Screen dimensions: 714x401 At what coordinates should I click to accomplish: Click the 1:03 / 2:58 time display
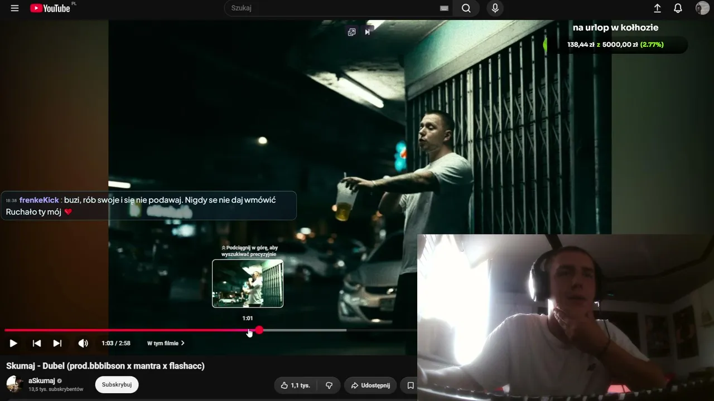click(116, 343)
